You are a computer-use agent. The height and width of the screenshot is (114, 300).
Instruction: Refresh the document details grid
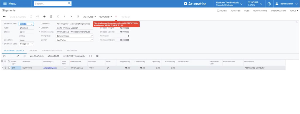coord(4,56)
